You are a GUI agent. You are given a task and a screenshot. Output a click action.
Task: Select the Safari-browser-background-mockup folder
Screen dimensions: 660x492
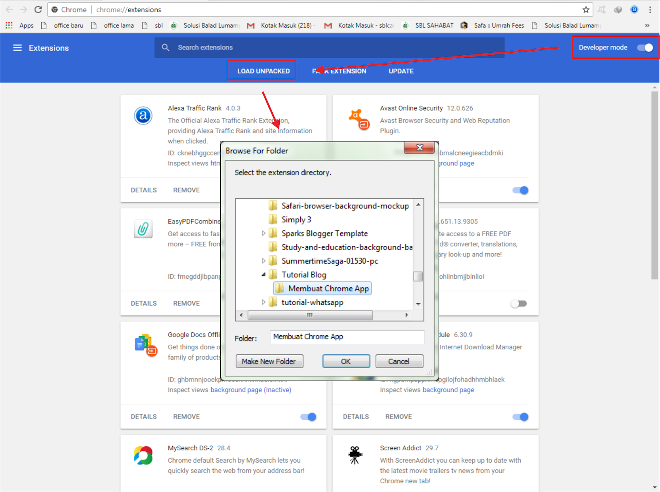pyautogui.click(x=339, y=206)
